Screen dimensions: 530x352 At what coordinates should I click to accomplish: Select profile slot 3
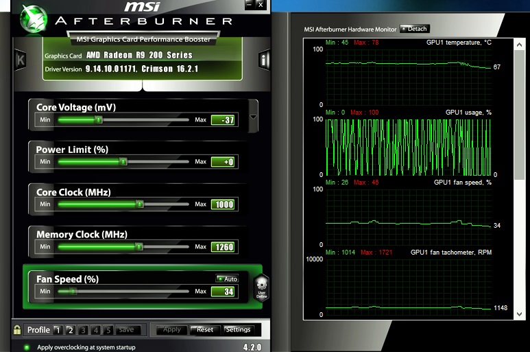(83, 330)
